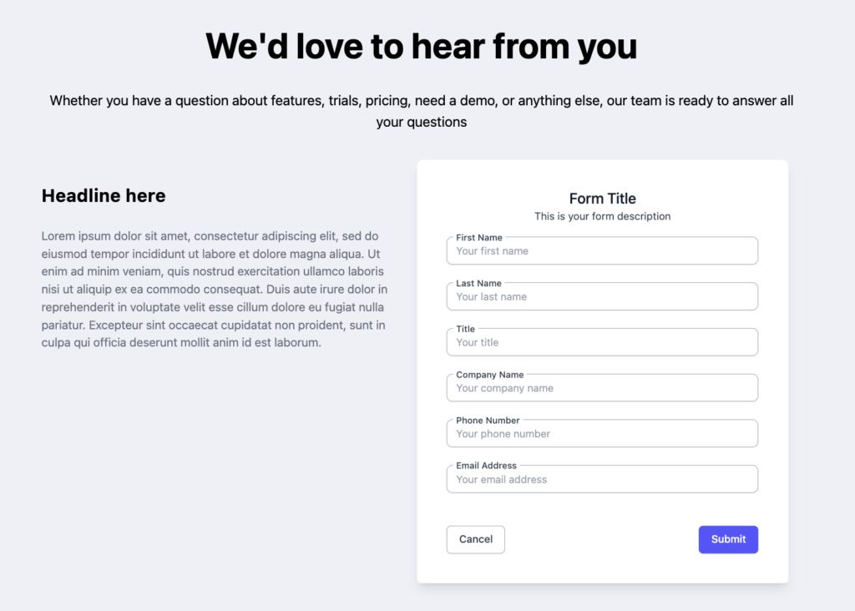The width and height of the screenshot is (855, 611).
Task: Click the 'Company Name' field label
Action: 489,375
